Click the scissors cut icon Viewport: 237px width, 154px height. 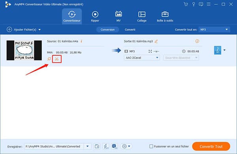56,59
